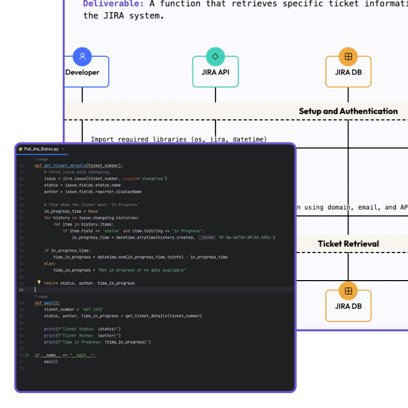Select the Pull_Jira_Status.py tab
The image size is (408, 408).
(41, 149)
